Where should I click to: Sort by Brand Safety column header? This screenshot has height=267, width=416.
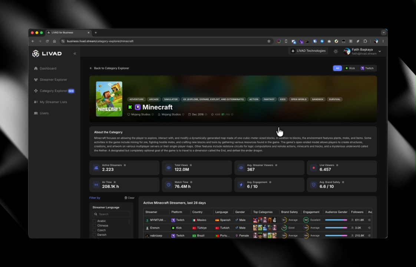pyautogui.click(x=290, y=212)
